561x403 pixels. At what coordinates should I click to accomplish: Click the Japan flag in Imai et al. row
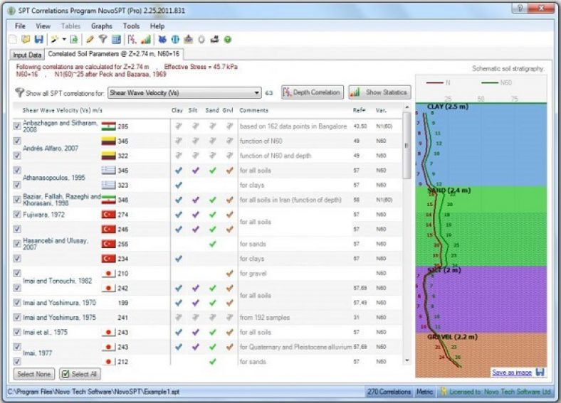tap(108, 332)
